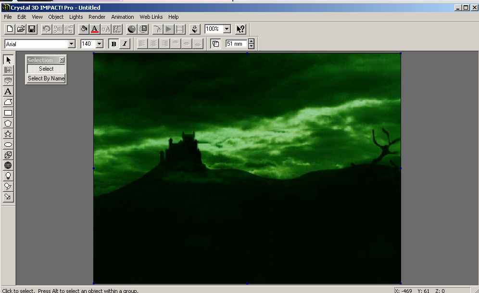Expand the Arial font dropdown
This screenshot has height=293, width=479.
tap(72, 44)
